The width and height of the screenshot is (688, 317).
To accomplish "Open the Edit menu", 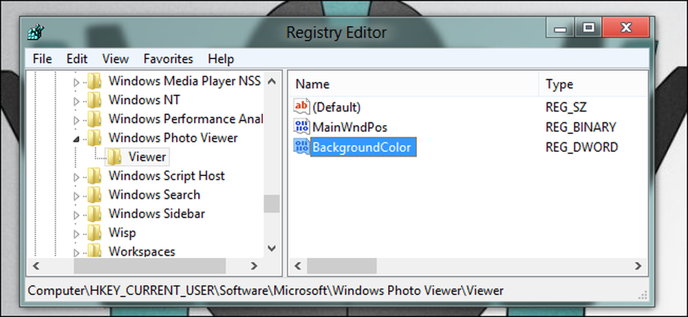I will click(77, 58).
